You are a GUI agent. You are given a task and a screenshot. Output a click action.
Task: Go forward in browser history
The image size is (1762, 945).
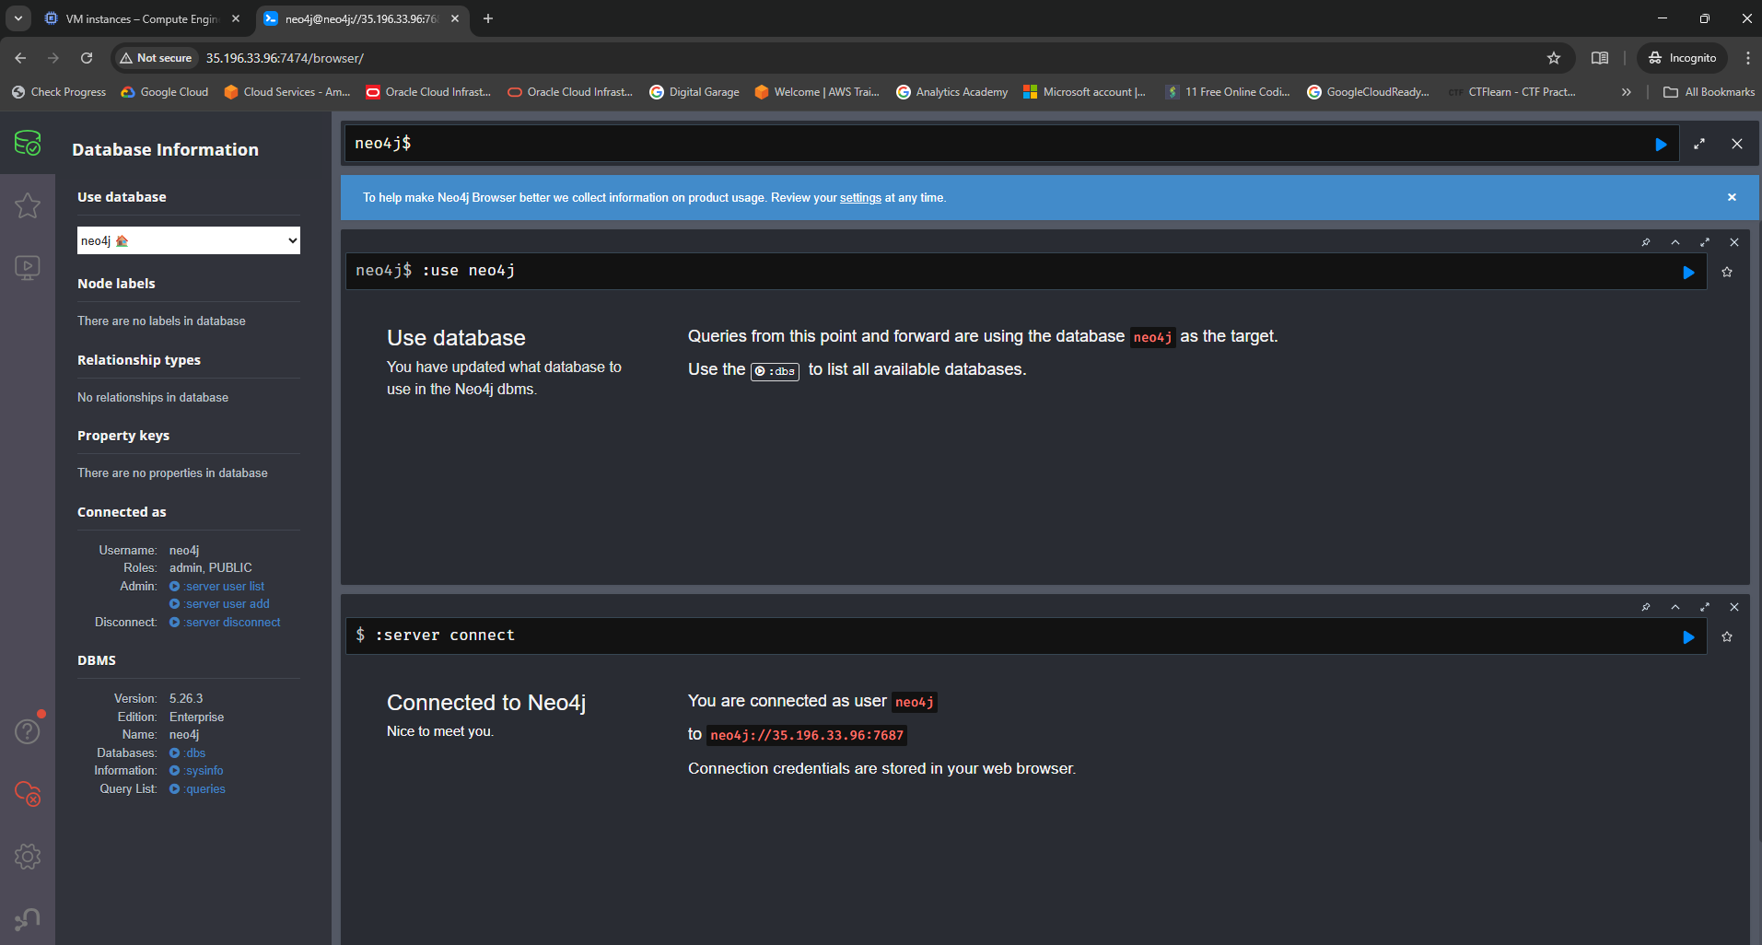point(53,58)
